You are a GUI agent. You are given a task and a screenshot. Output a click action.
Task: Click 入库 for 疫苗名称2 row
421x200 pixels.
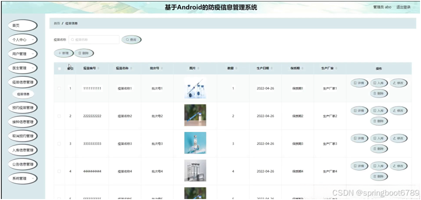tap(379, 111)
